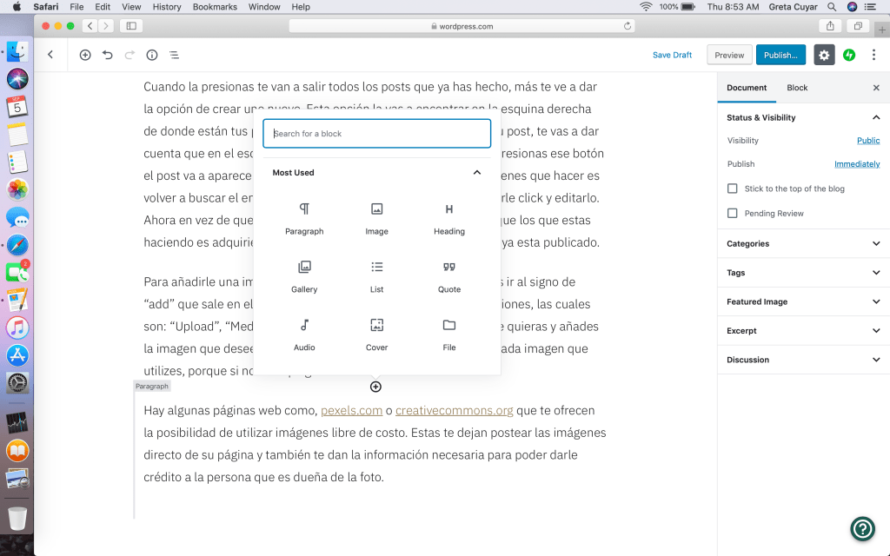Select the Quote block
The height and width of the screenshot is (556, 890).
coord(449,275)
